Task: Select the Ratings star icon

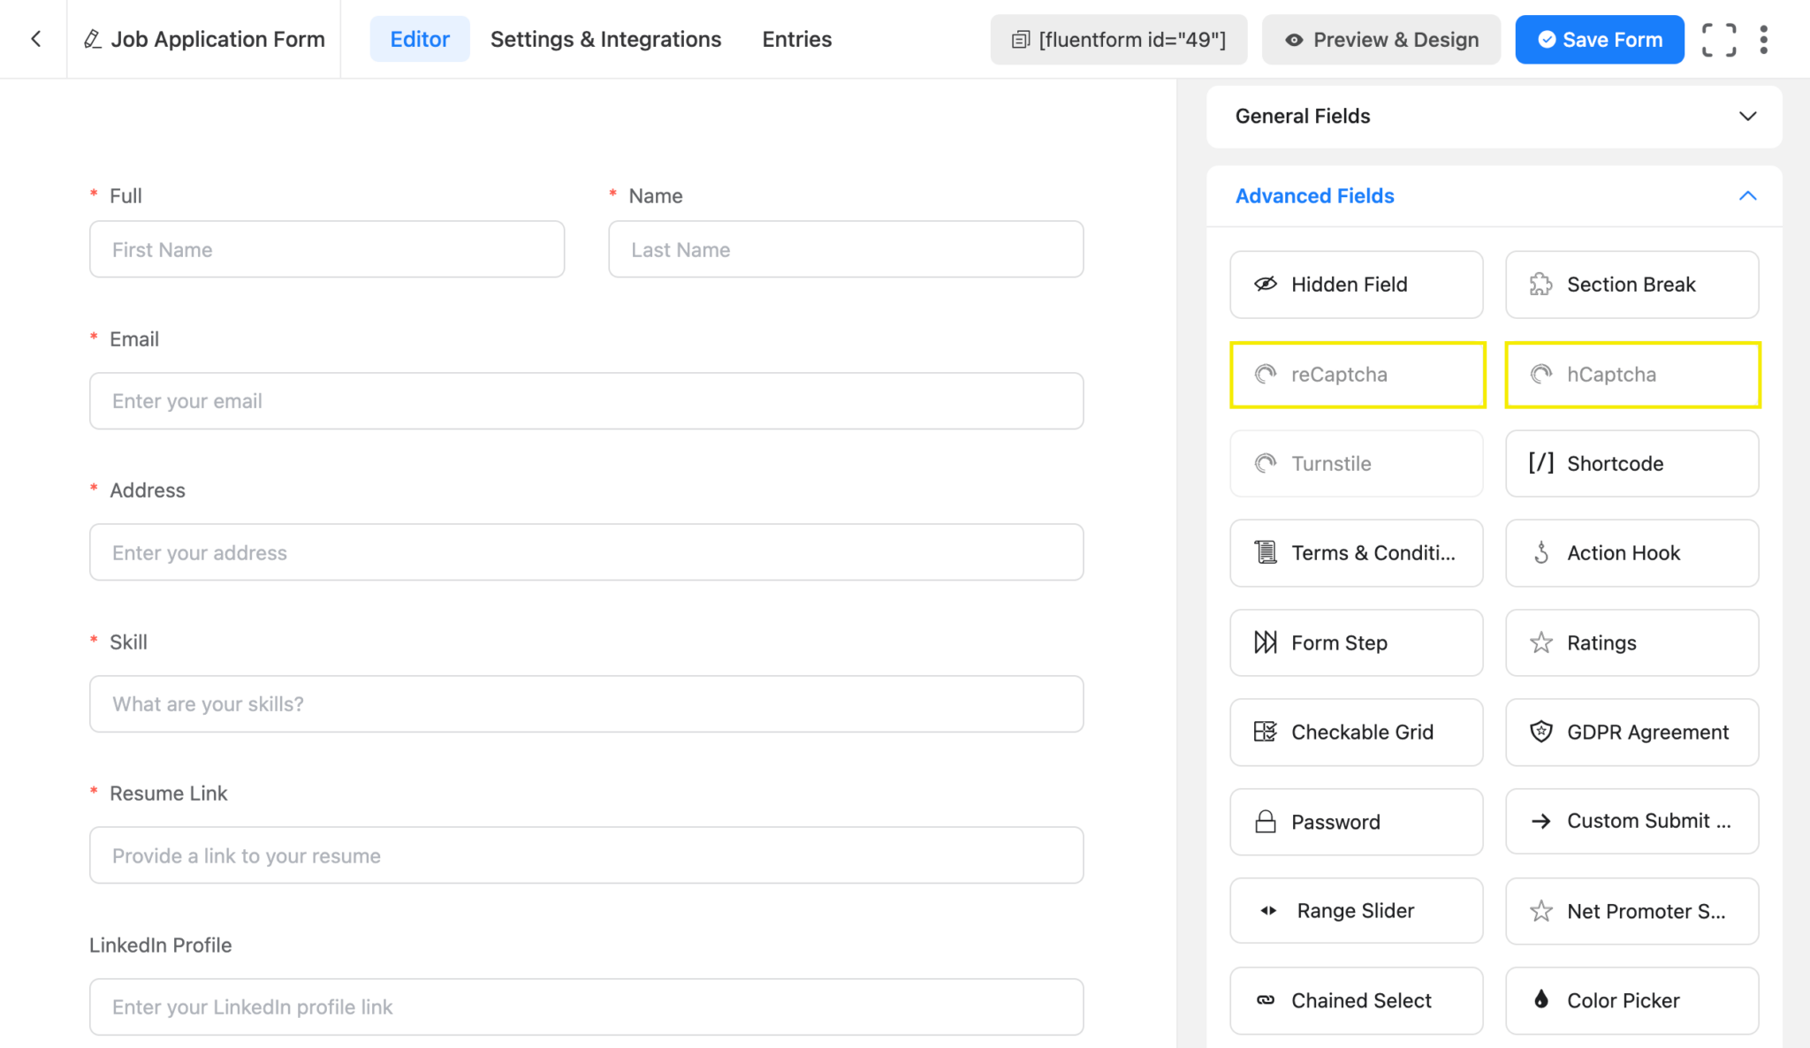Action: click(1541, 642)
